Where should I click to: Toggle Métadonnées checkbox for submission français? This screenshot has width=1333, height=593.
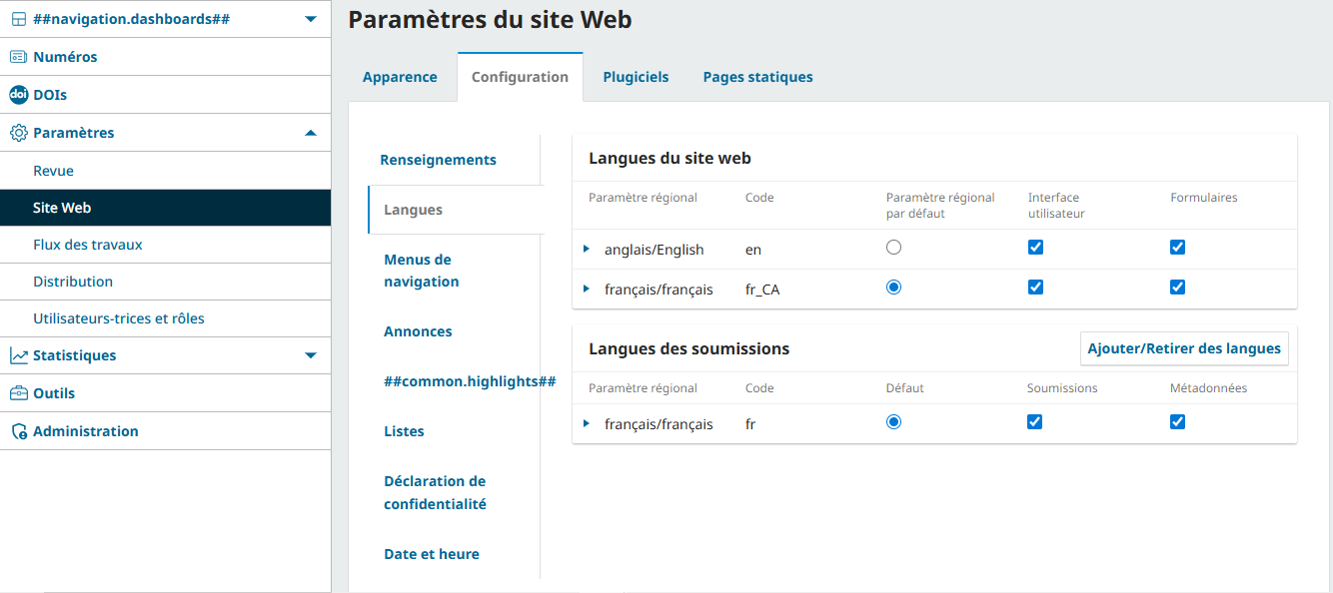click(x=1177, y=422)
